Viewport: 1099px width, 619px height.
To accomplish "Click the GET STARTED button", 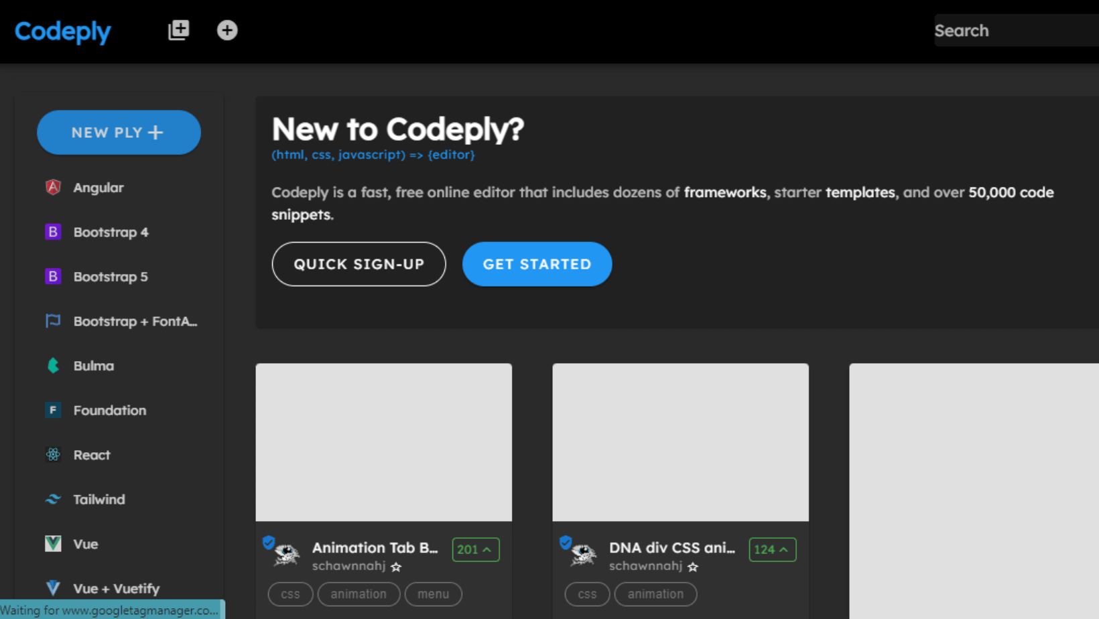I will click(537, 264).
